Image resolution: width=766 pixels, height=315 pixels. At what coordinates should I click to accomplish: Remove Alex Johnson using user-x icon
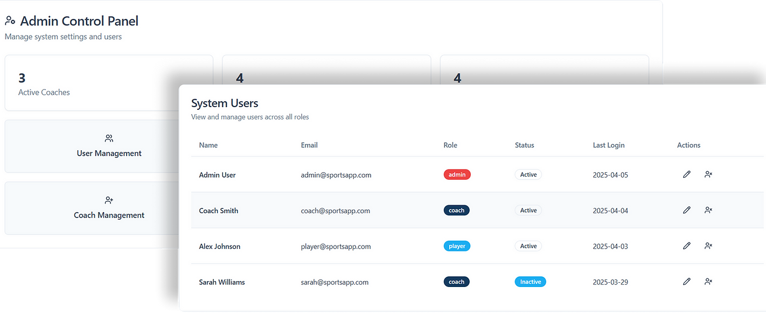click(708, 246)
